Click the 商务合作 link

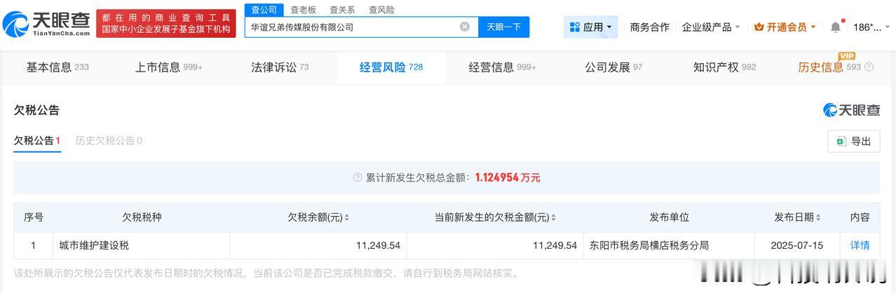pyautogui.click(x=649, y=27)
